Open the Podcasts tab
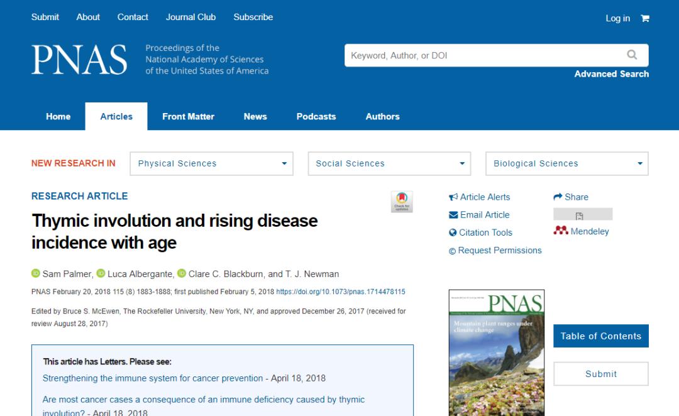679x416 pixels. click(316, 116)
